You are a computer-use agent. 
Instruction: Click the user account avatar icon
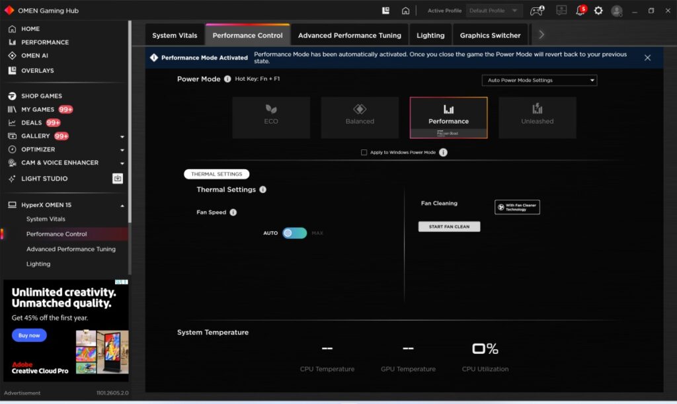[x=617, y=11]
